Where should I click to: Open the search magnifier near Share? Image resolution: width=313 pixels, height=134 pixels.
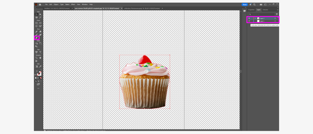click(254, 5)
